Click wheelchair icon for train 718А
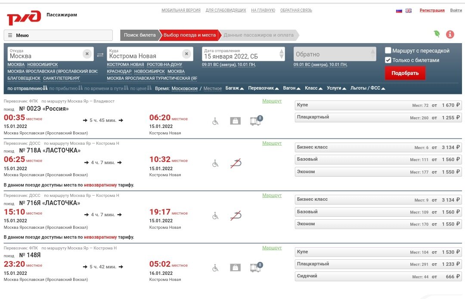This screenshot has height=299, width=465. [x=215, y=163]
